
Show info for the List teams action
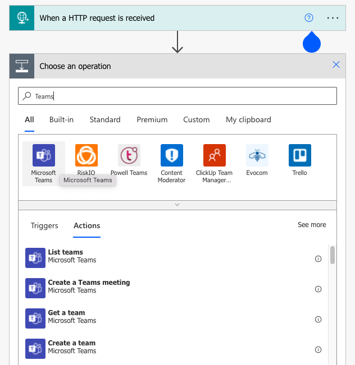pyautogui.click(x=318, y=259)
